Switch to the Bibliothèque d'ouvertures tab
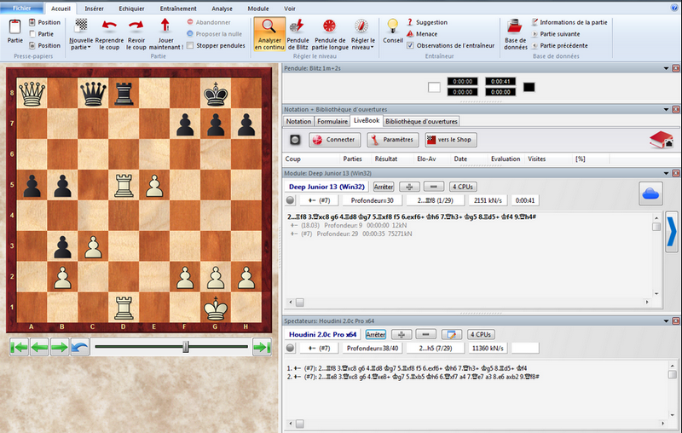The image size is (682, 433). coord(421,122)
